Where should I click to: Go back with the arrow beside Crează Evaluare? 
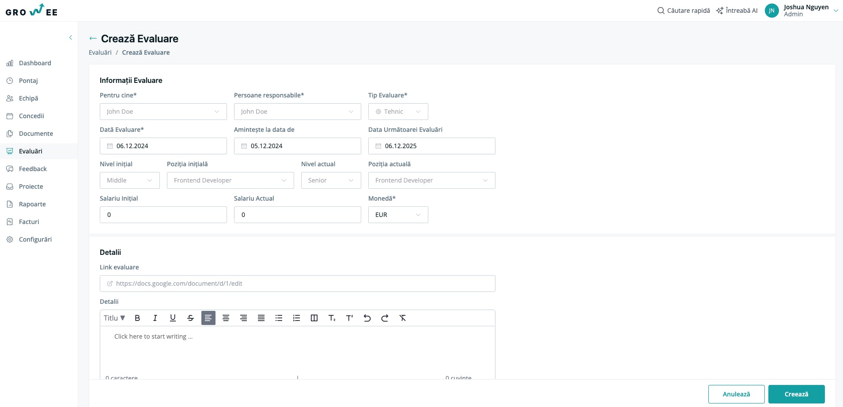click(x=93, y=39)
